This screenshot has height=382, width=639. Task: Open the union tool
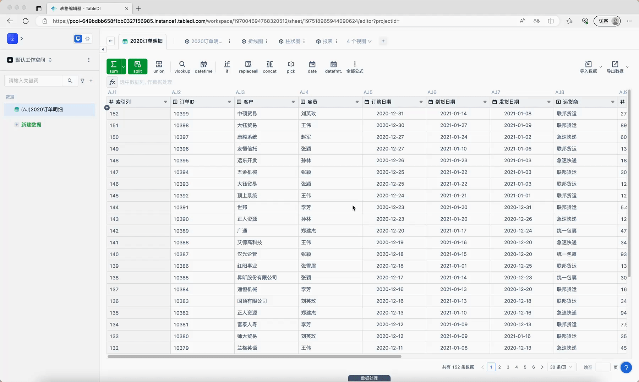click(x=159, y=66)
